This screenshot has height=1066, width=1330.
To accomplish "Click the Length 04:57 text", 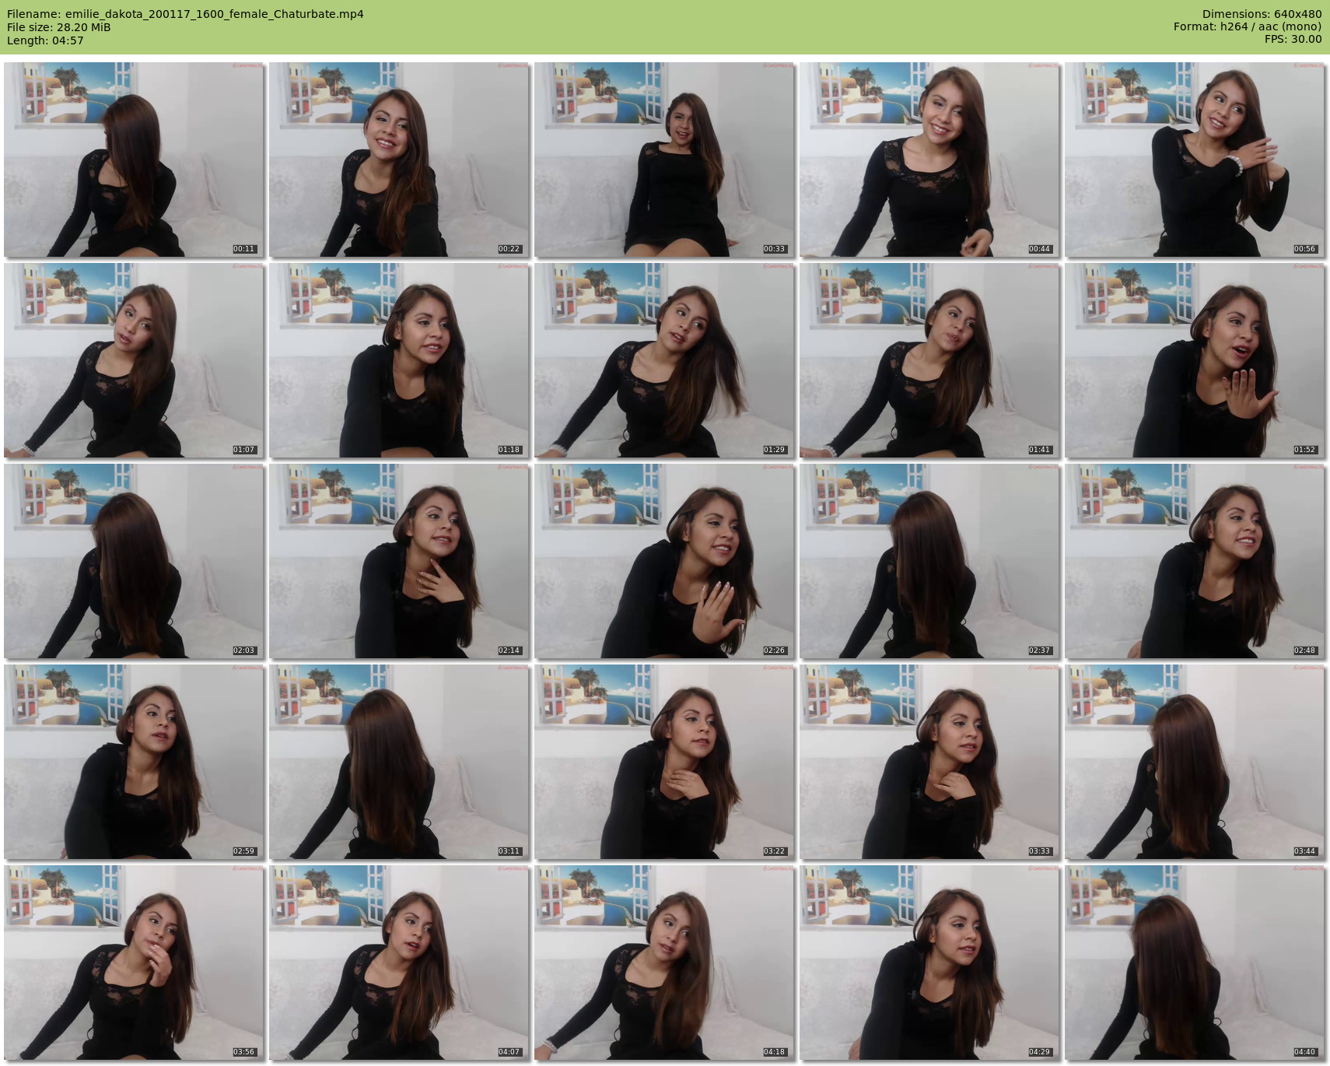I will pyautogui.click(x=45, y=40).
